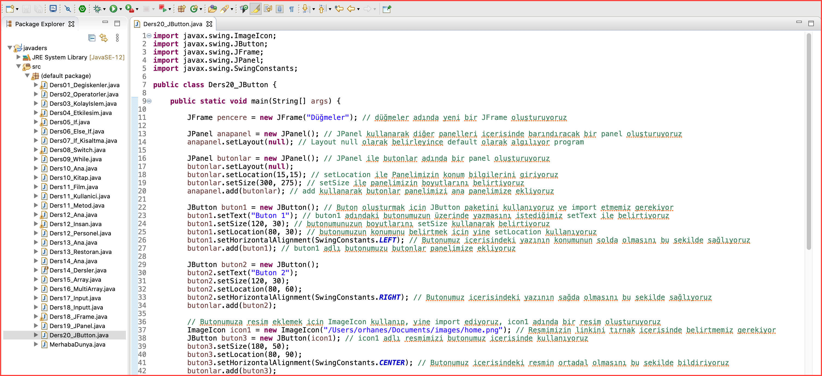Collapse the src folder
The image size is (822, 376).
click(x=19, y=66)
